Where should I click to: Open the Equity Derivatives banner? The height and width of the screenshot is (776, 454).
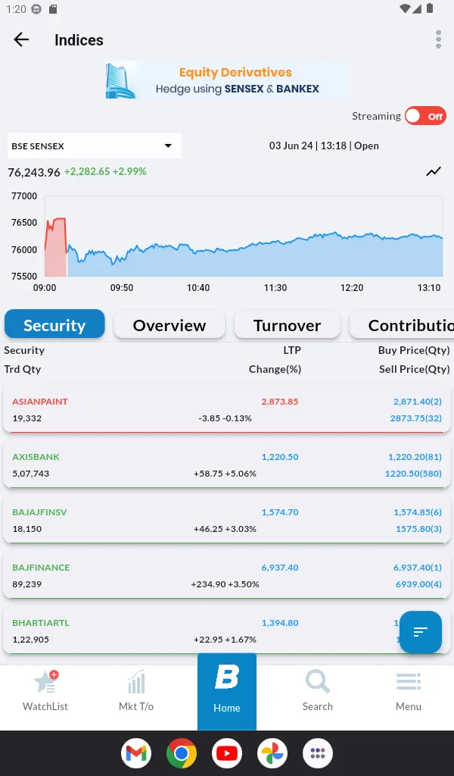pos(227,80)
